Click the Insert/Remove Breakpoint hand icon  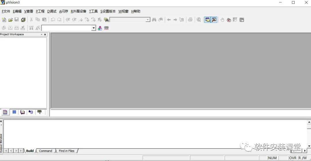pos(222,20)
